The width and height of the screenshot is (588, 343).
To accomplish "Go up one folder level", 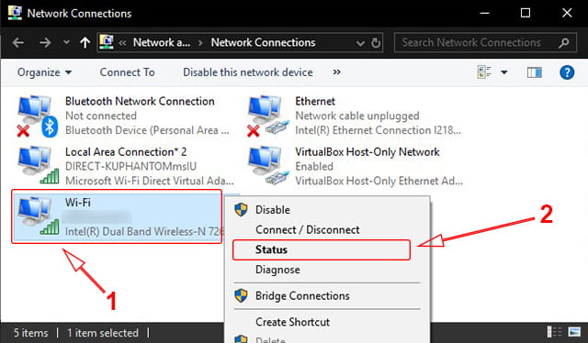I will (x=85, y=43).
